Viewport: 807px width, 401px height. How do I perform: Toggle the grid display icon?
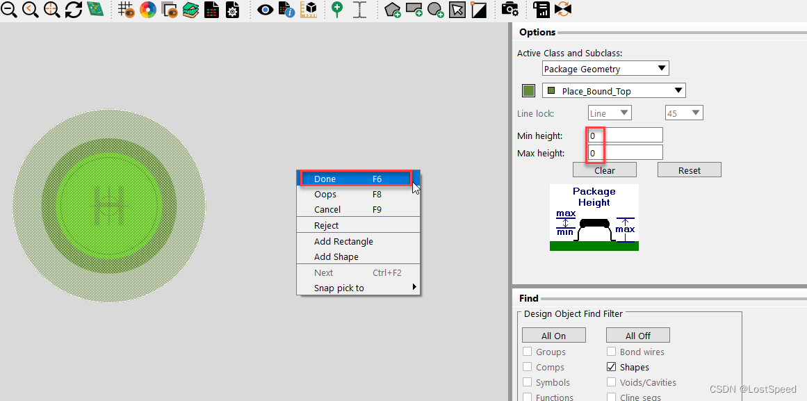coord(125,10)
